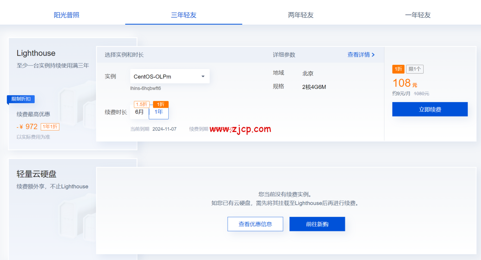Select the 三年轻友 tab
Viewport: 481px width, 260px height.
[x=183, y=15]
